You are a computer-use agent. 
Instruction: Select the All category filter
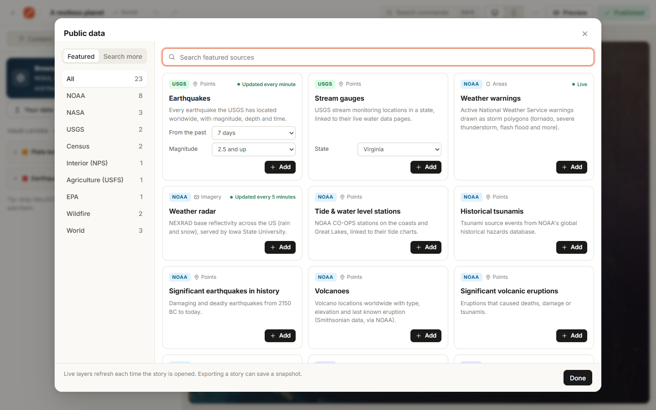pyautogui.click(x=104, y=79)
